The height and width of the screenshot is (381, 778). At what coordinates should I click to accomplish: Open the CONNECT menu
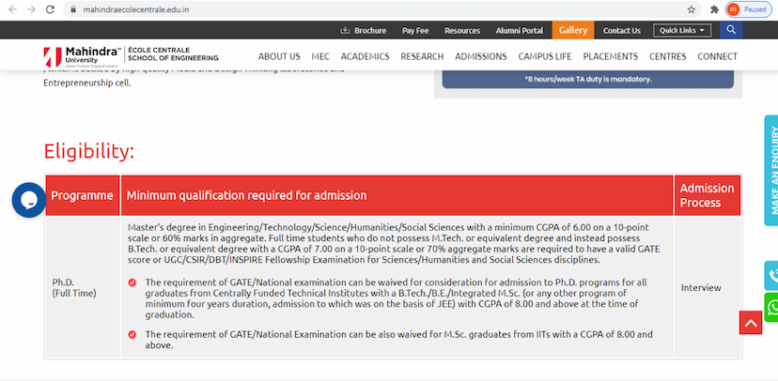pyautogui.click(x=718, y=56)
